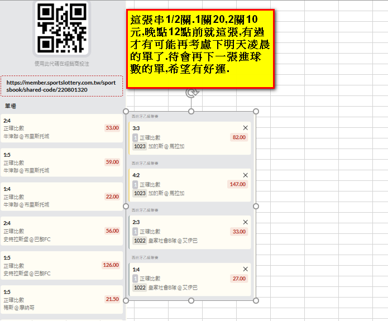Click the 1023 match code on the 3:3 card
Screen dimensions: 388x321
(x=140, y=146)
